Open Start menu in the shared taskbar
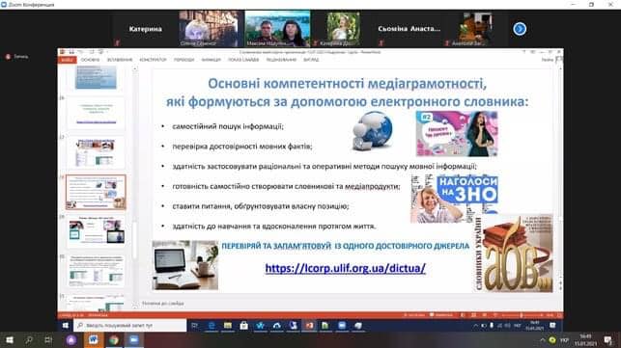Screen dimensions: 621x348 coord(66,326)
